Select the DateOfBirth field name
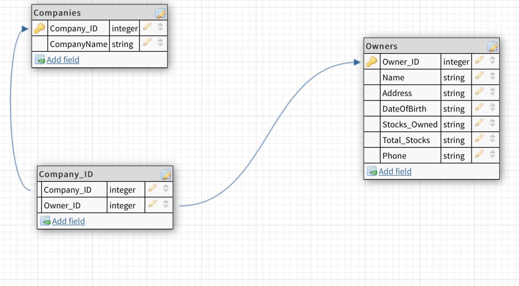Screen dimensions: 519x286 coord(404,109)
